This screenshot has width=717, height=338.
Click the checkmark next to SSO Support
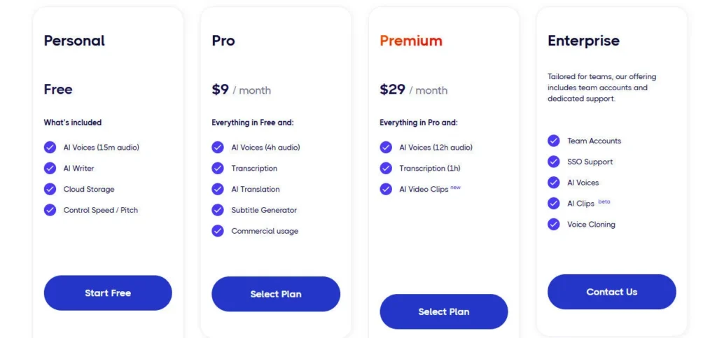(554, 162)
